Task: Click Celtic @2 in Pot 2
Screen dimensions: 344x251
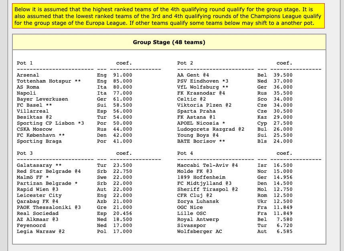Action: (x=192, y=99)
